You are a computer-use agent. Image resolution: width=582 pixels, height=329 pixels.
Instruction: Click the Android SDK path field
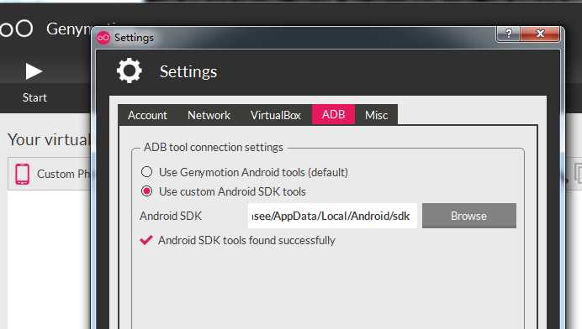(332, 216)
